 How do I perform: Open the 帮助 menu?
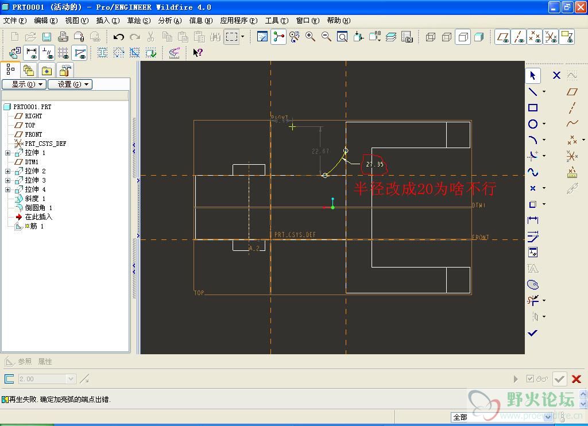(x=339, y=21)
